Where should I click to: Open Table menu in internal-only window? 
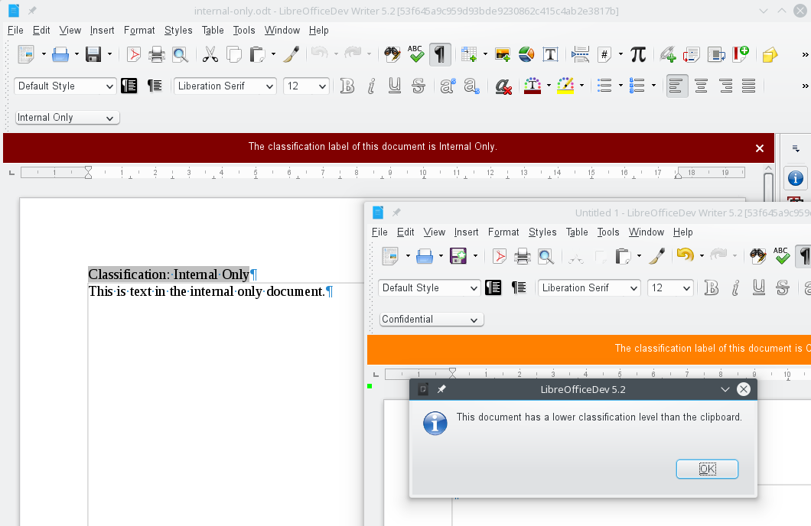pos(213,31)
